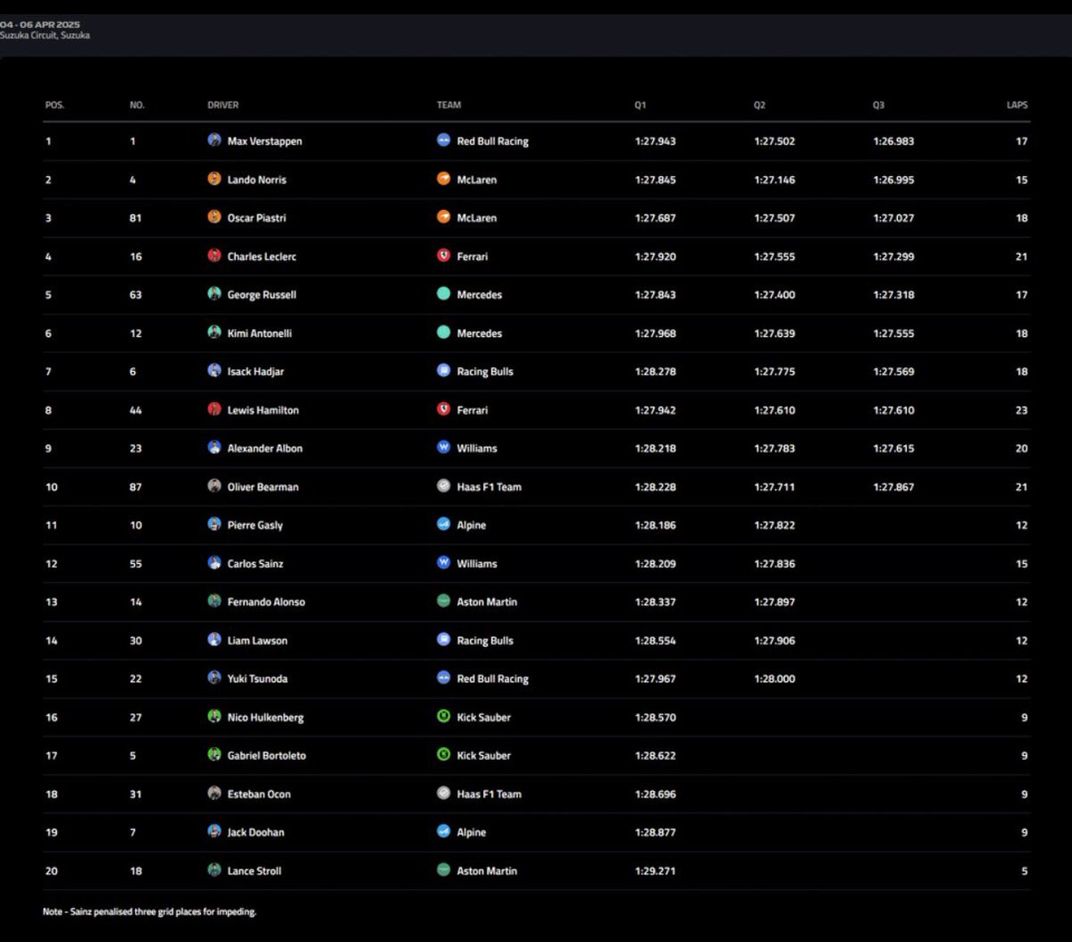Click the Ferrari logo in Leclerc's row
The height and width of the screenshot is (942, 1072).
(444, 256)
